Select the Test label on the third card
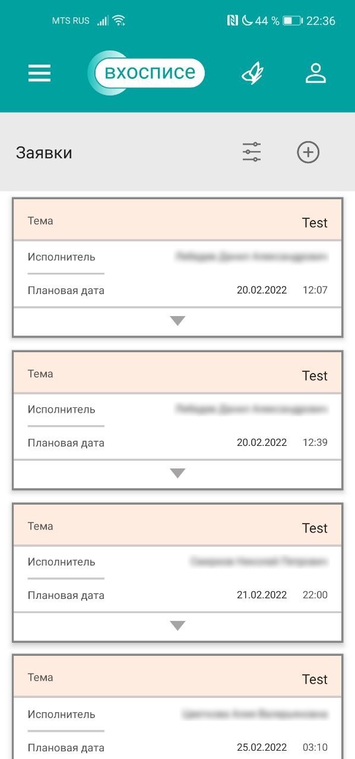Screen dimensions: 355x759 point(315,528)
